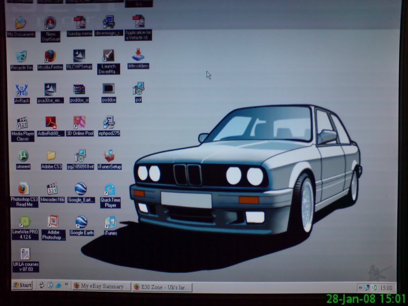Switch to My eBay Summary taskbar window
The height and width of the screenshot is (306, 408).
coord(102,286)
